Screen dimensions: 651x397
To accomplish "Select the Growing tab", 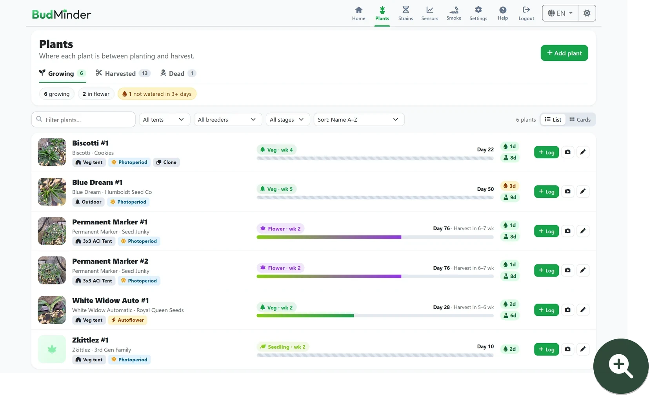I will point(62,73).
